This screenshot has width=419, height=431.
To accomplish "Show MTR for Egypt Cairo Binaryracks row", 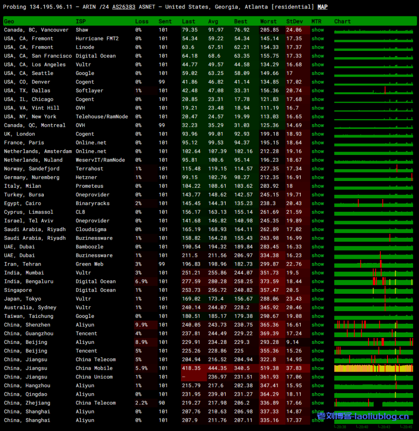I will click(318, 203).
